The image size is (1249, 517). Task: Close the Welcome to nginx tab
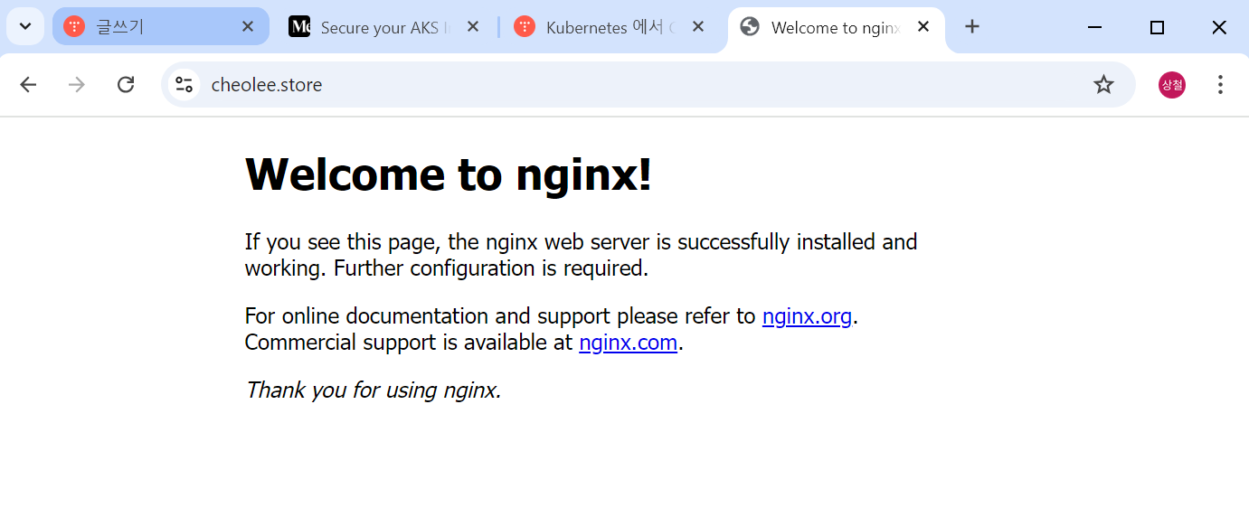[923, 27]
